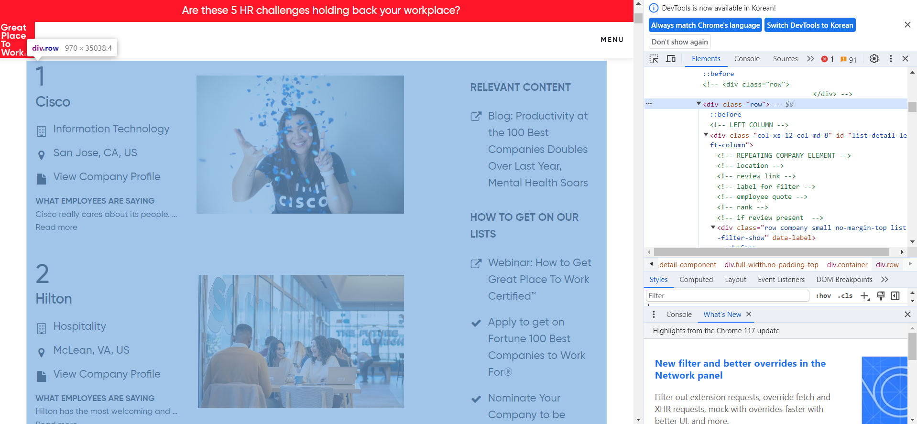
Task: Click into the Styles Filter field
Action: coord(727,296)
